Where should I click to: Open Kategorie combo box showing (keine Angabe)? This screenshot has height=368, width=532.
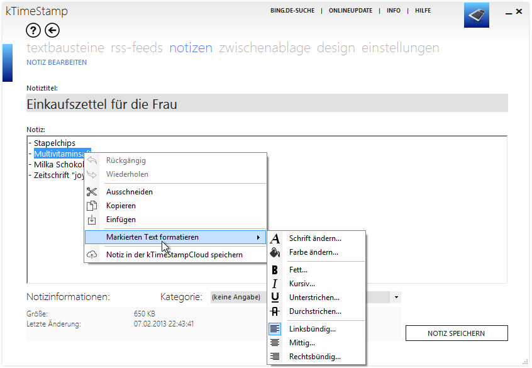click(306, 298)
